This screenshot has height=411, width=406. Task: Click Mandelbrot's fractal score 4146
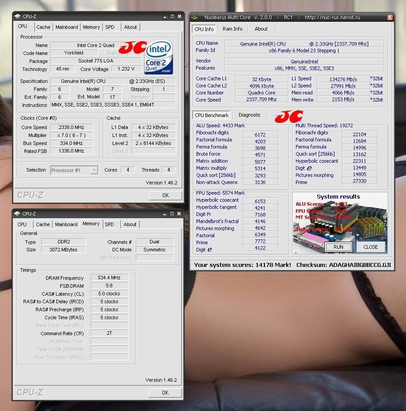(x=260, y=221)
